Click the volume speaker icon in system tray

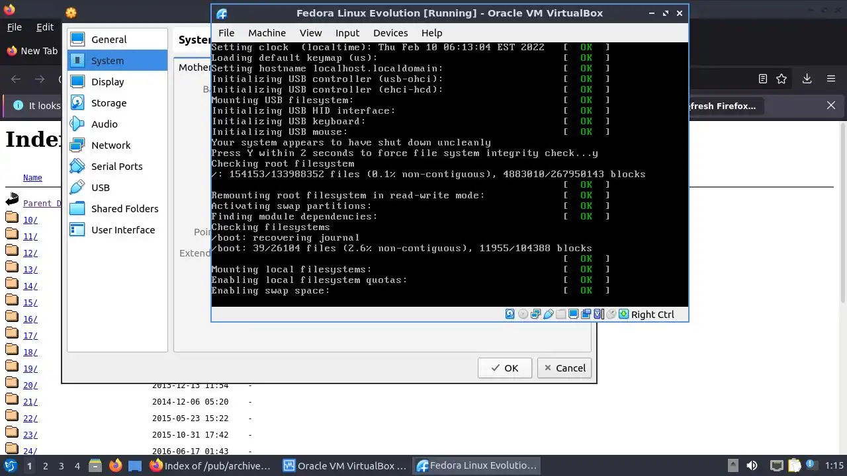click(x=752, y=466)
